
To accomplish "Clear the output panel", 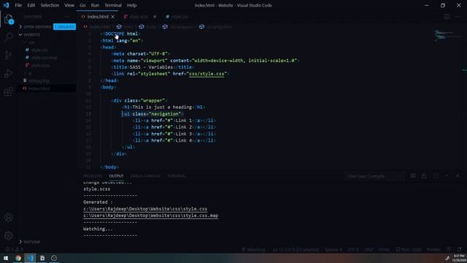I will [413, 176].
